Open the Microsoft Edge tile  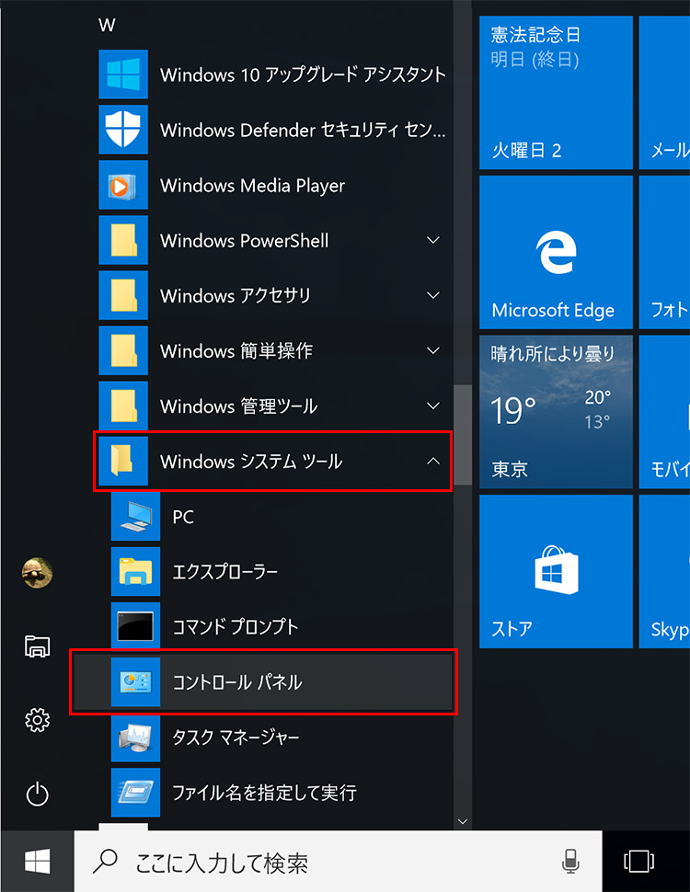(556, 253)
